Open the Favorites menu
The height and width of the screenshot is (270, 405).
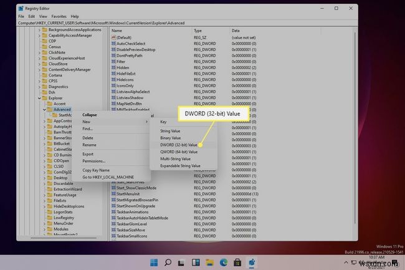pyautogui.click(x=59, y=16)
